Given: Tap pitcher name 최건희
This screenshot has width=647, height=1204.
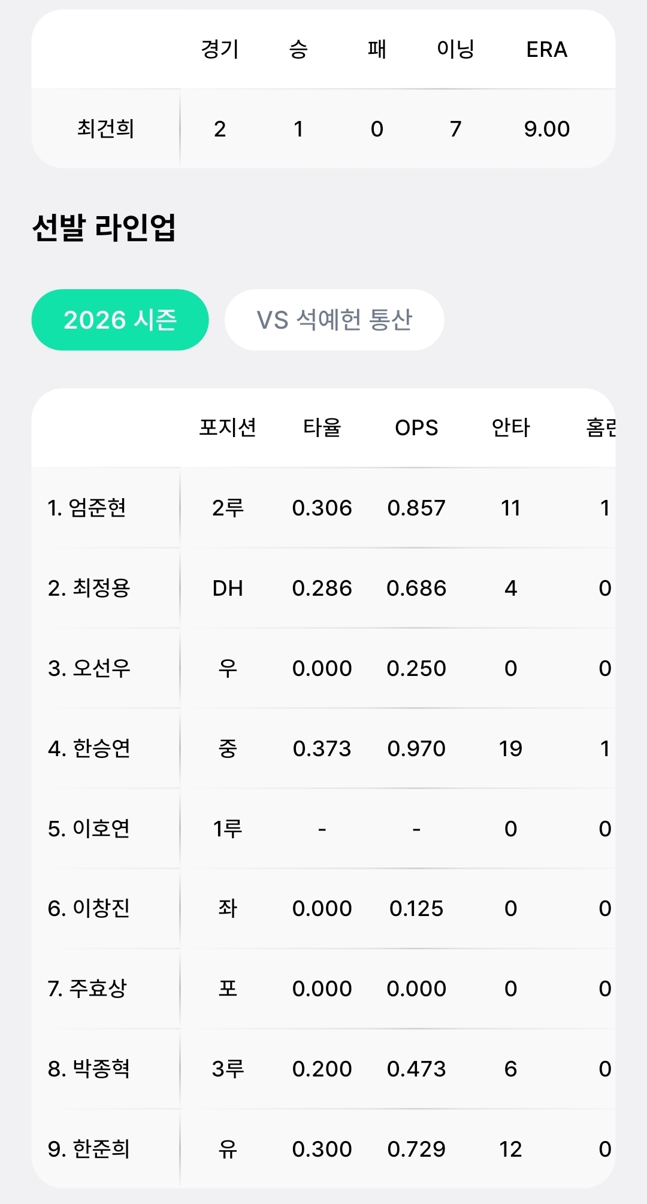Looking at the screenshot, I should point(105,129).
